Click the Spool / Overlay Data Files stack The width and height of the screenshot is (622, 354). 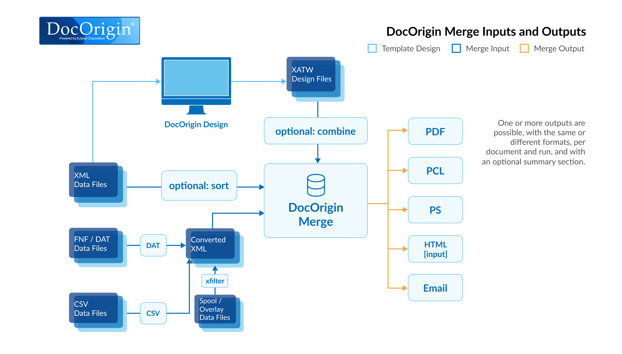(216, 310)
